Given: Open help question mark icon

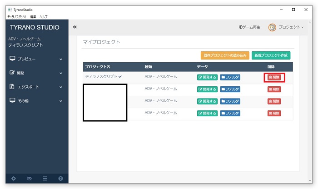Looking at the screenshot, I should [x=60, y=179].
